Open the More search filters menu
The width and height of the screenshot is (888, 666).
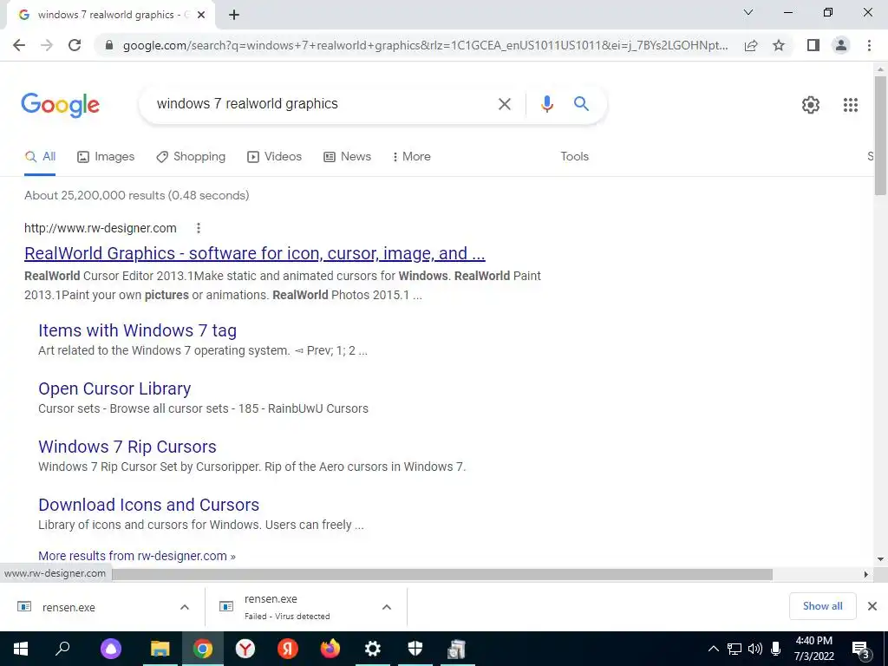(x=411, y=157)
